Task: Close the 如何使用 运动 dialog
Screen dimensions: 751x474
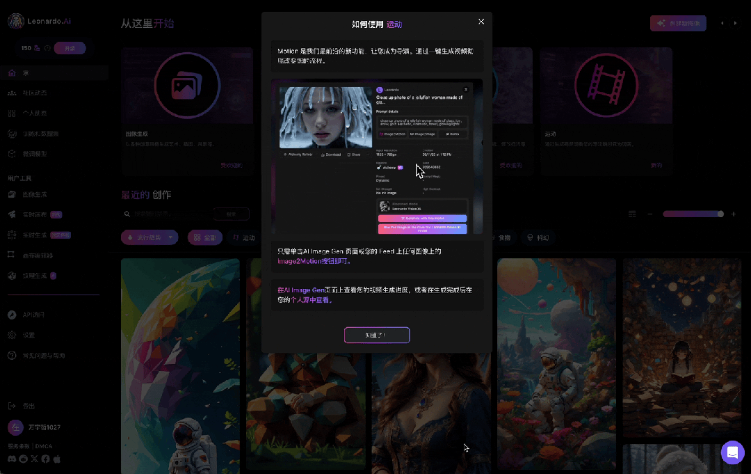Action: click(481, 22)
